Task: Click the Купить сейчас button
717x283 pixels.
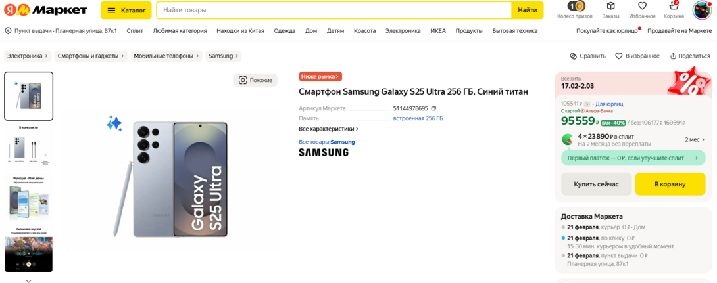Action: click(596, 185)
